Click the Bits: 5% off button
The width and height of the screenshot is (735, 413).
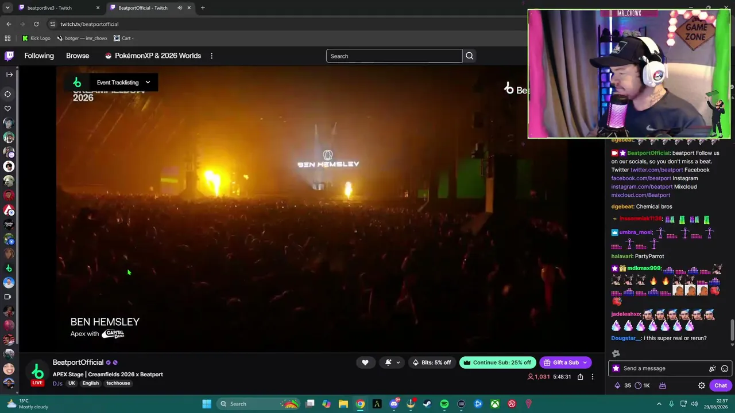coord(431,363)
